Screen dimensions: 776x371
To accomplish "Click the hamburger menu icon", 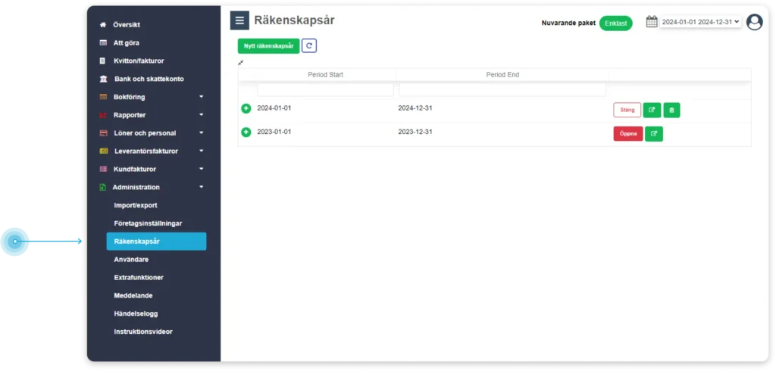I will (x=239, y=20).
